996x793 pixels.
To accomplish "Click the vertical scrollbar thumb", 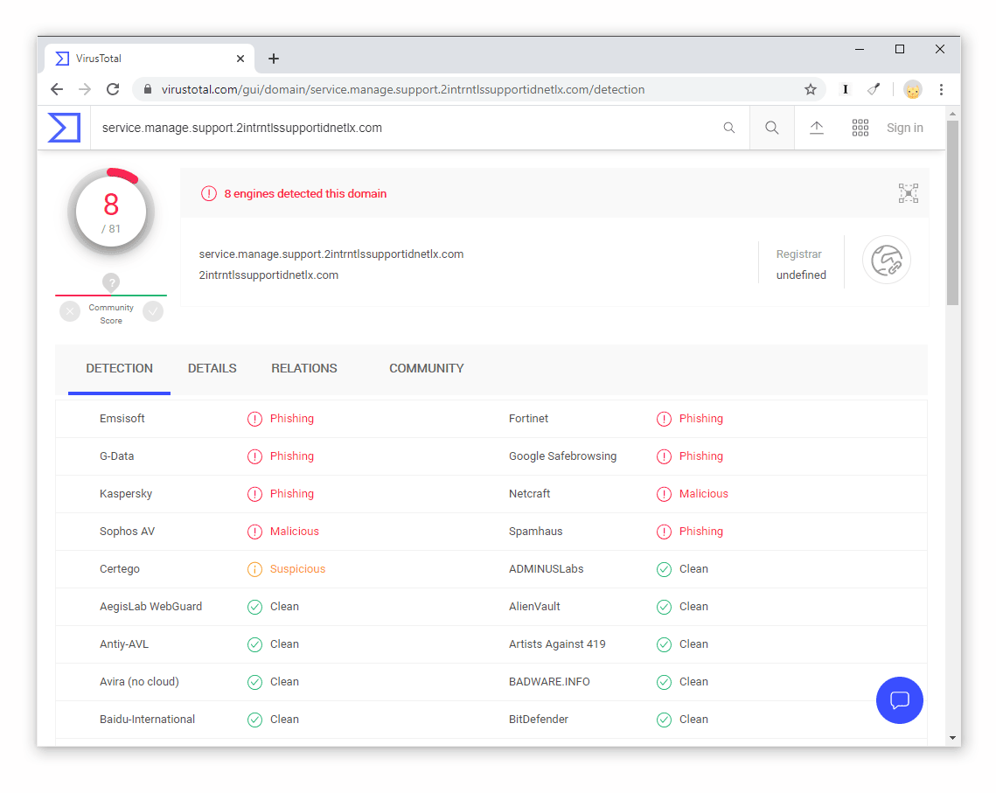I will point(952,212).
